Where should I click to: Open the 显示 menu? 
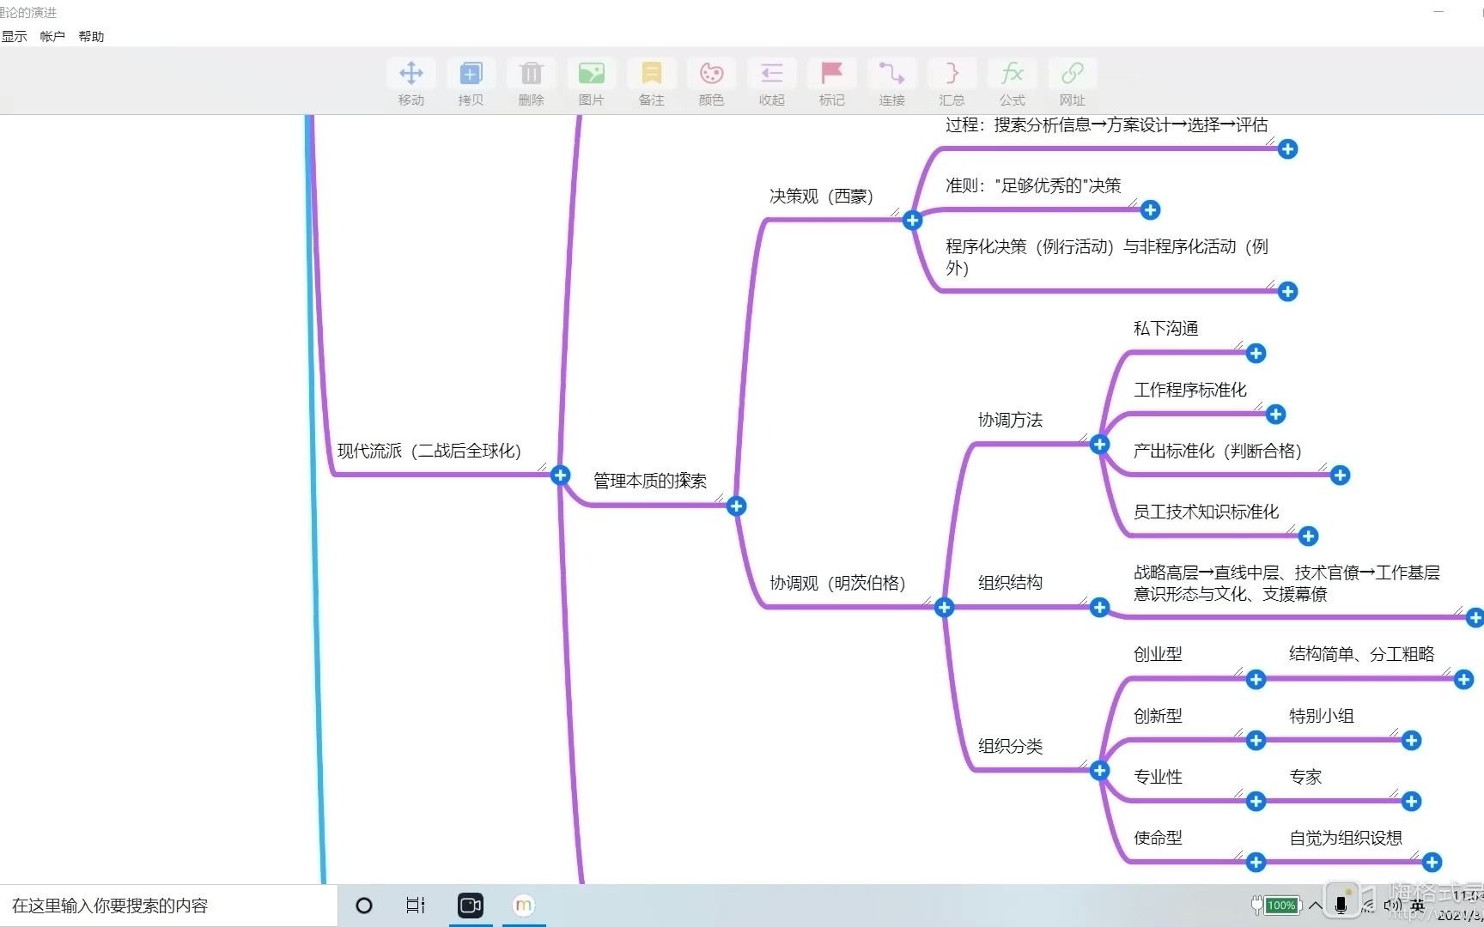click(x=14, y=36)
